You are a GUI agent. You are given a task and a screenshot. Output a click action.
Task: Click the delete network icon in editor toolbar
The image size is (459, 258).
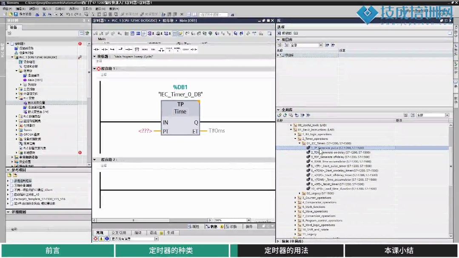tap(102, 33)
